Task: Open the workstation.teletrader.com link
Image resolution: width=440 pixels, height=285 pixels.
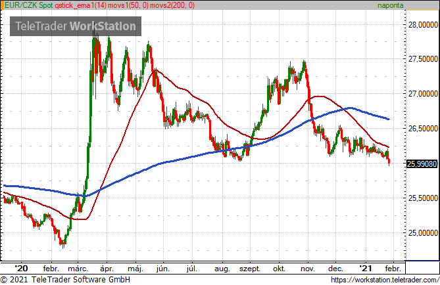Action: point(385,280)
